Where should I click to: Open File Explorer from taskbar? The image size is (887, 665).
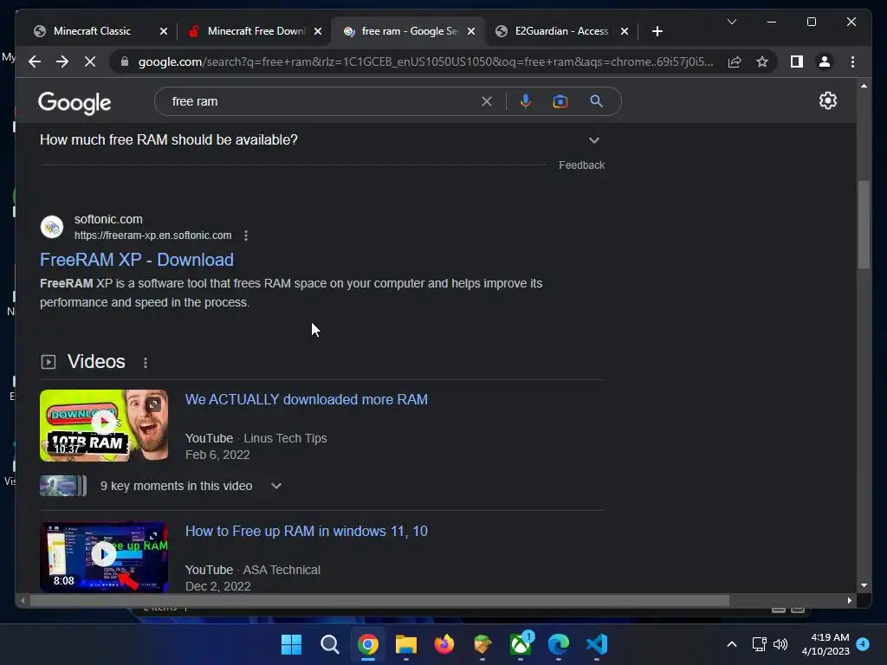coord(405,644)
